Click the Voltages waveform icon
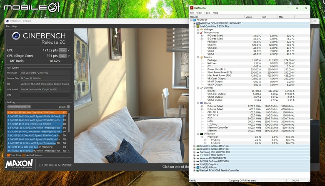325x186 pixels. tap(202, 30)
